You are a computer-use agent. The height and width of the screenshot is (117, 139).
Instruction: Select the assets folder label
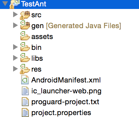coord(42,36)
